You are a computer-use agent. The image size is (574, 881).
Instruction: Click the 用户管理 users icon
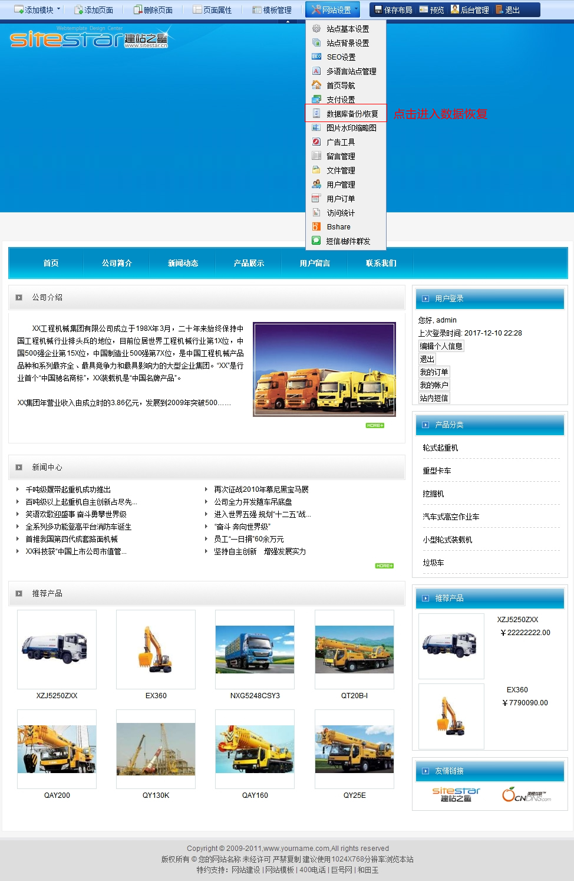(x=316, y=184)
